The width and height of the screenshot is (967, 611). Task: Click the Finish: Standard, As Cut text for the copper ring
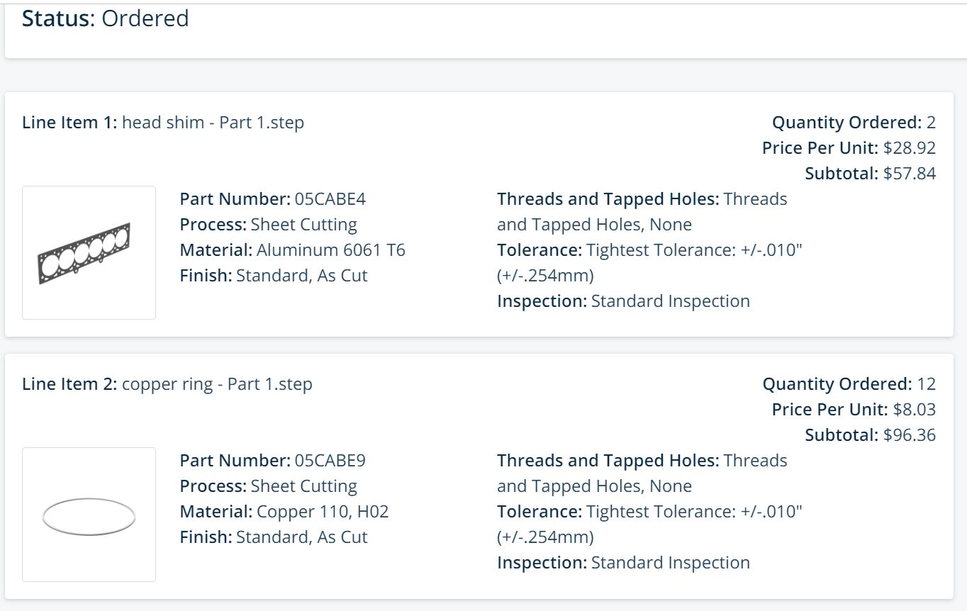pos(274,537)
